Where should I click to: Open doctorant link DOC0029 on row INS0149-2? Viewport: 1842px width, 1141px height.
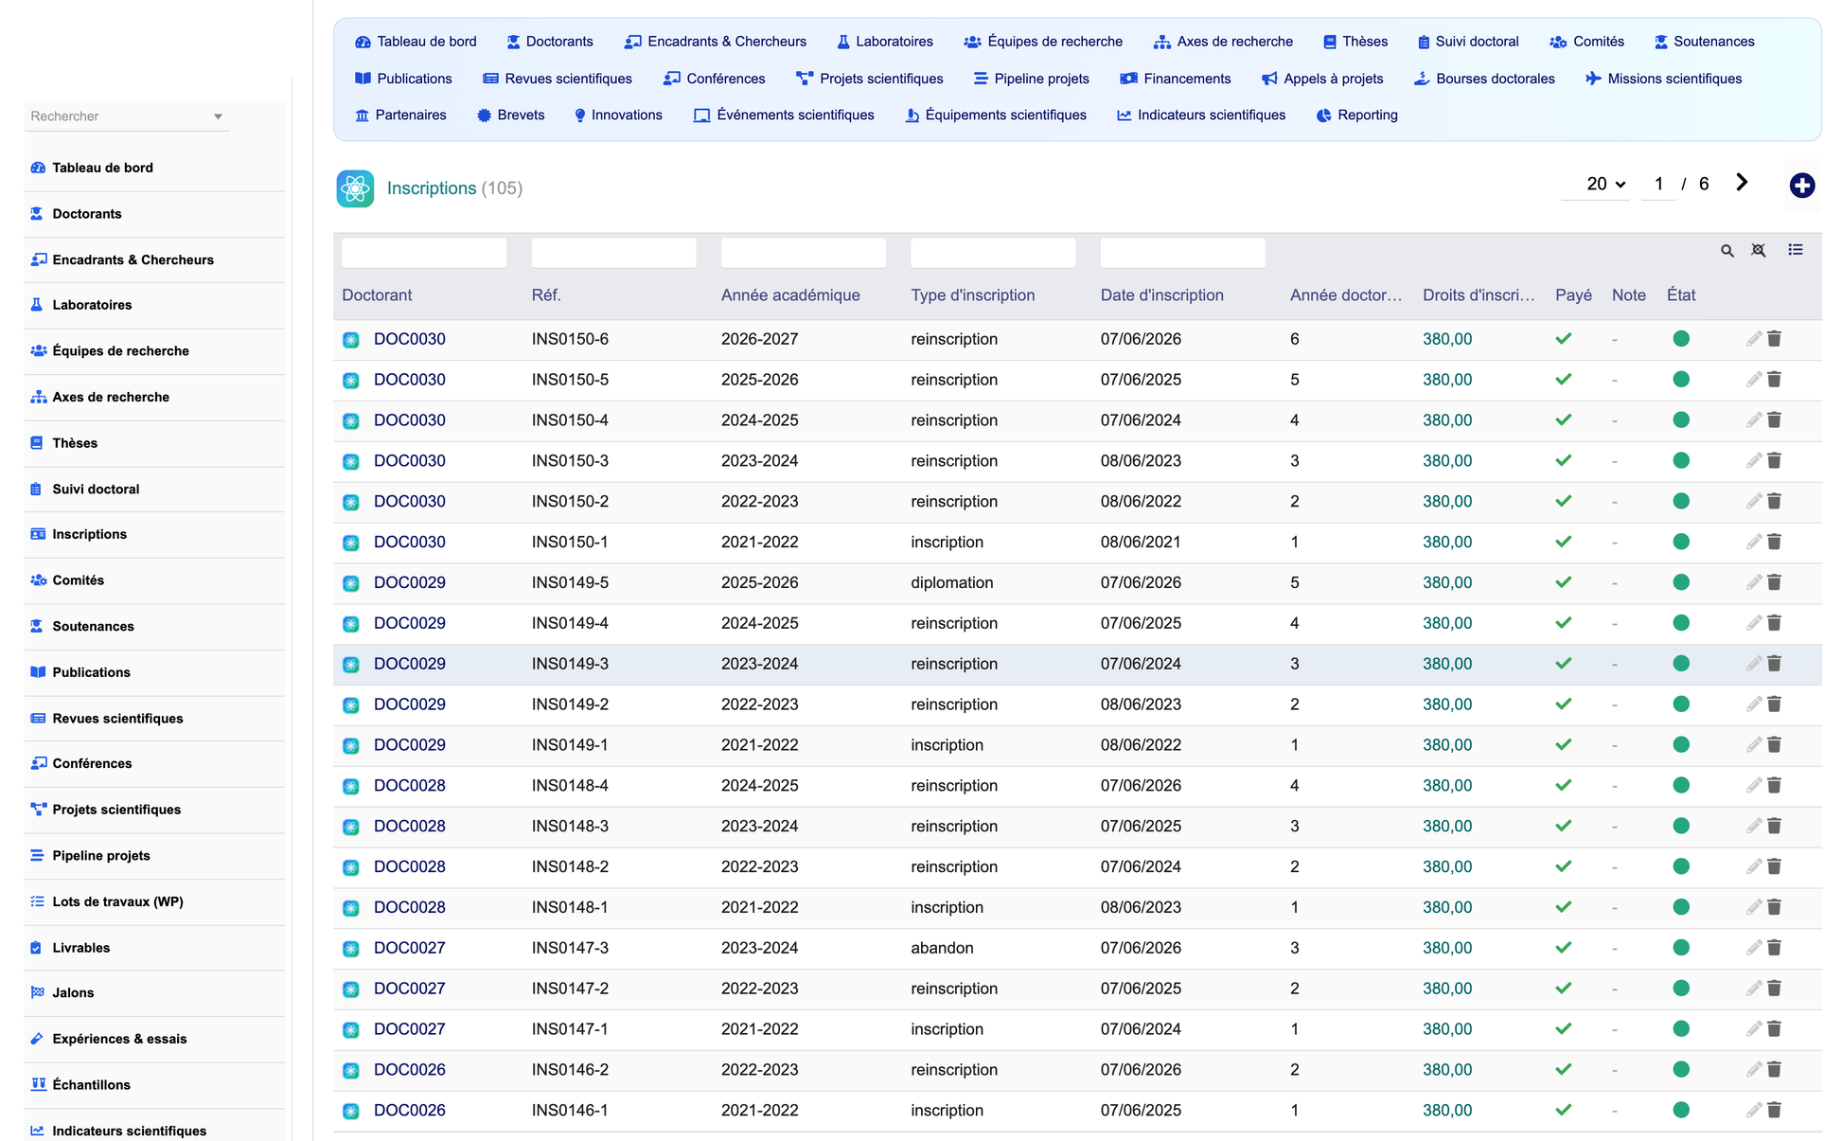(409, 704)
